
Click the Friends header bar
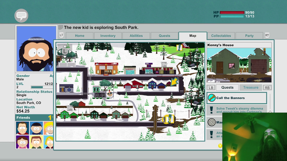point(34,118)
